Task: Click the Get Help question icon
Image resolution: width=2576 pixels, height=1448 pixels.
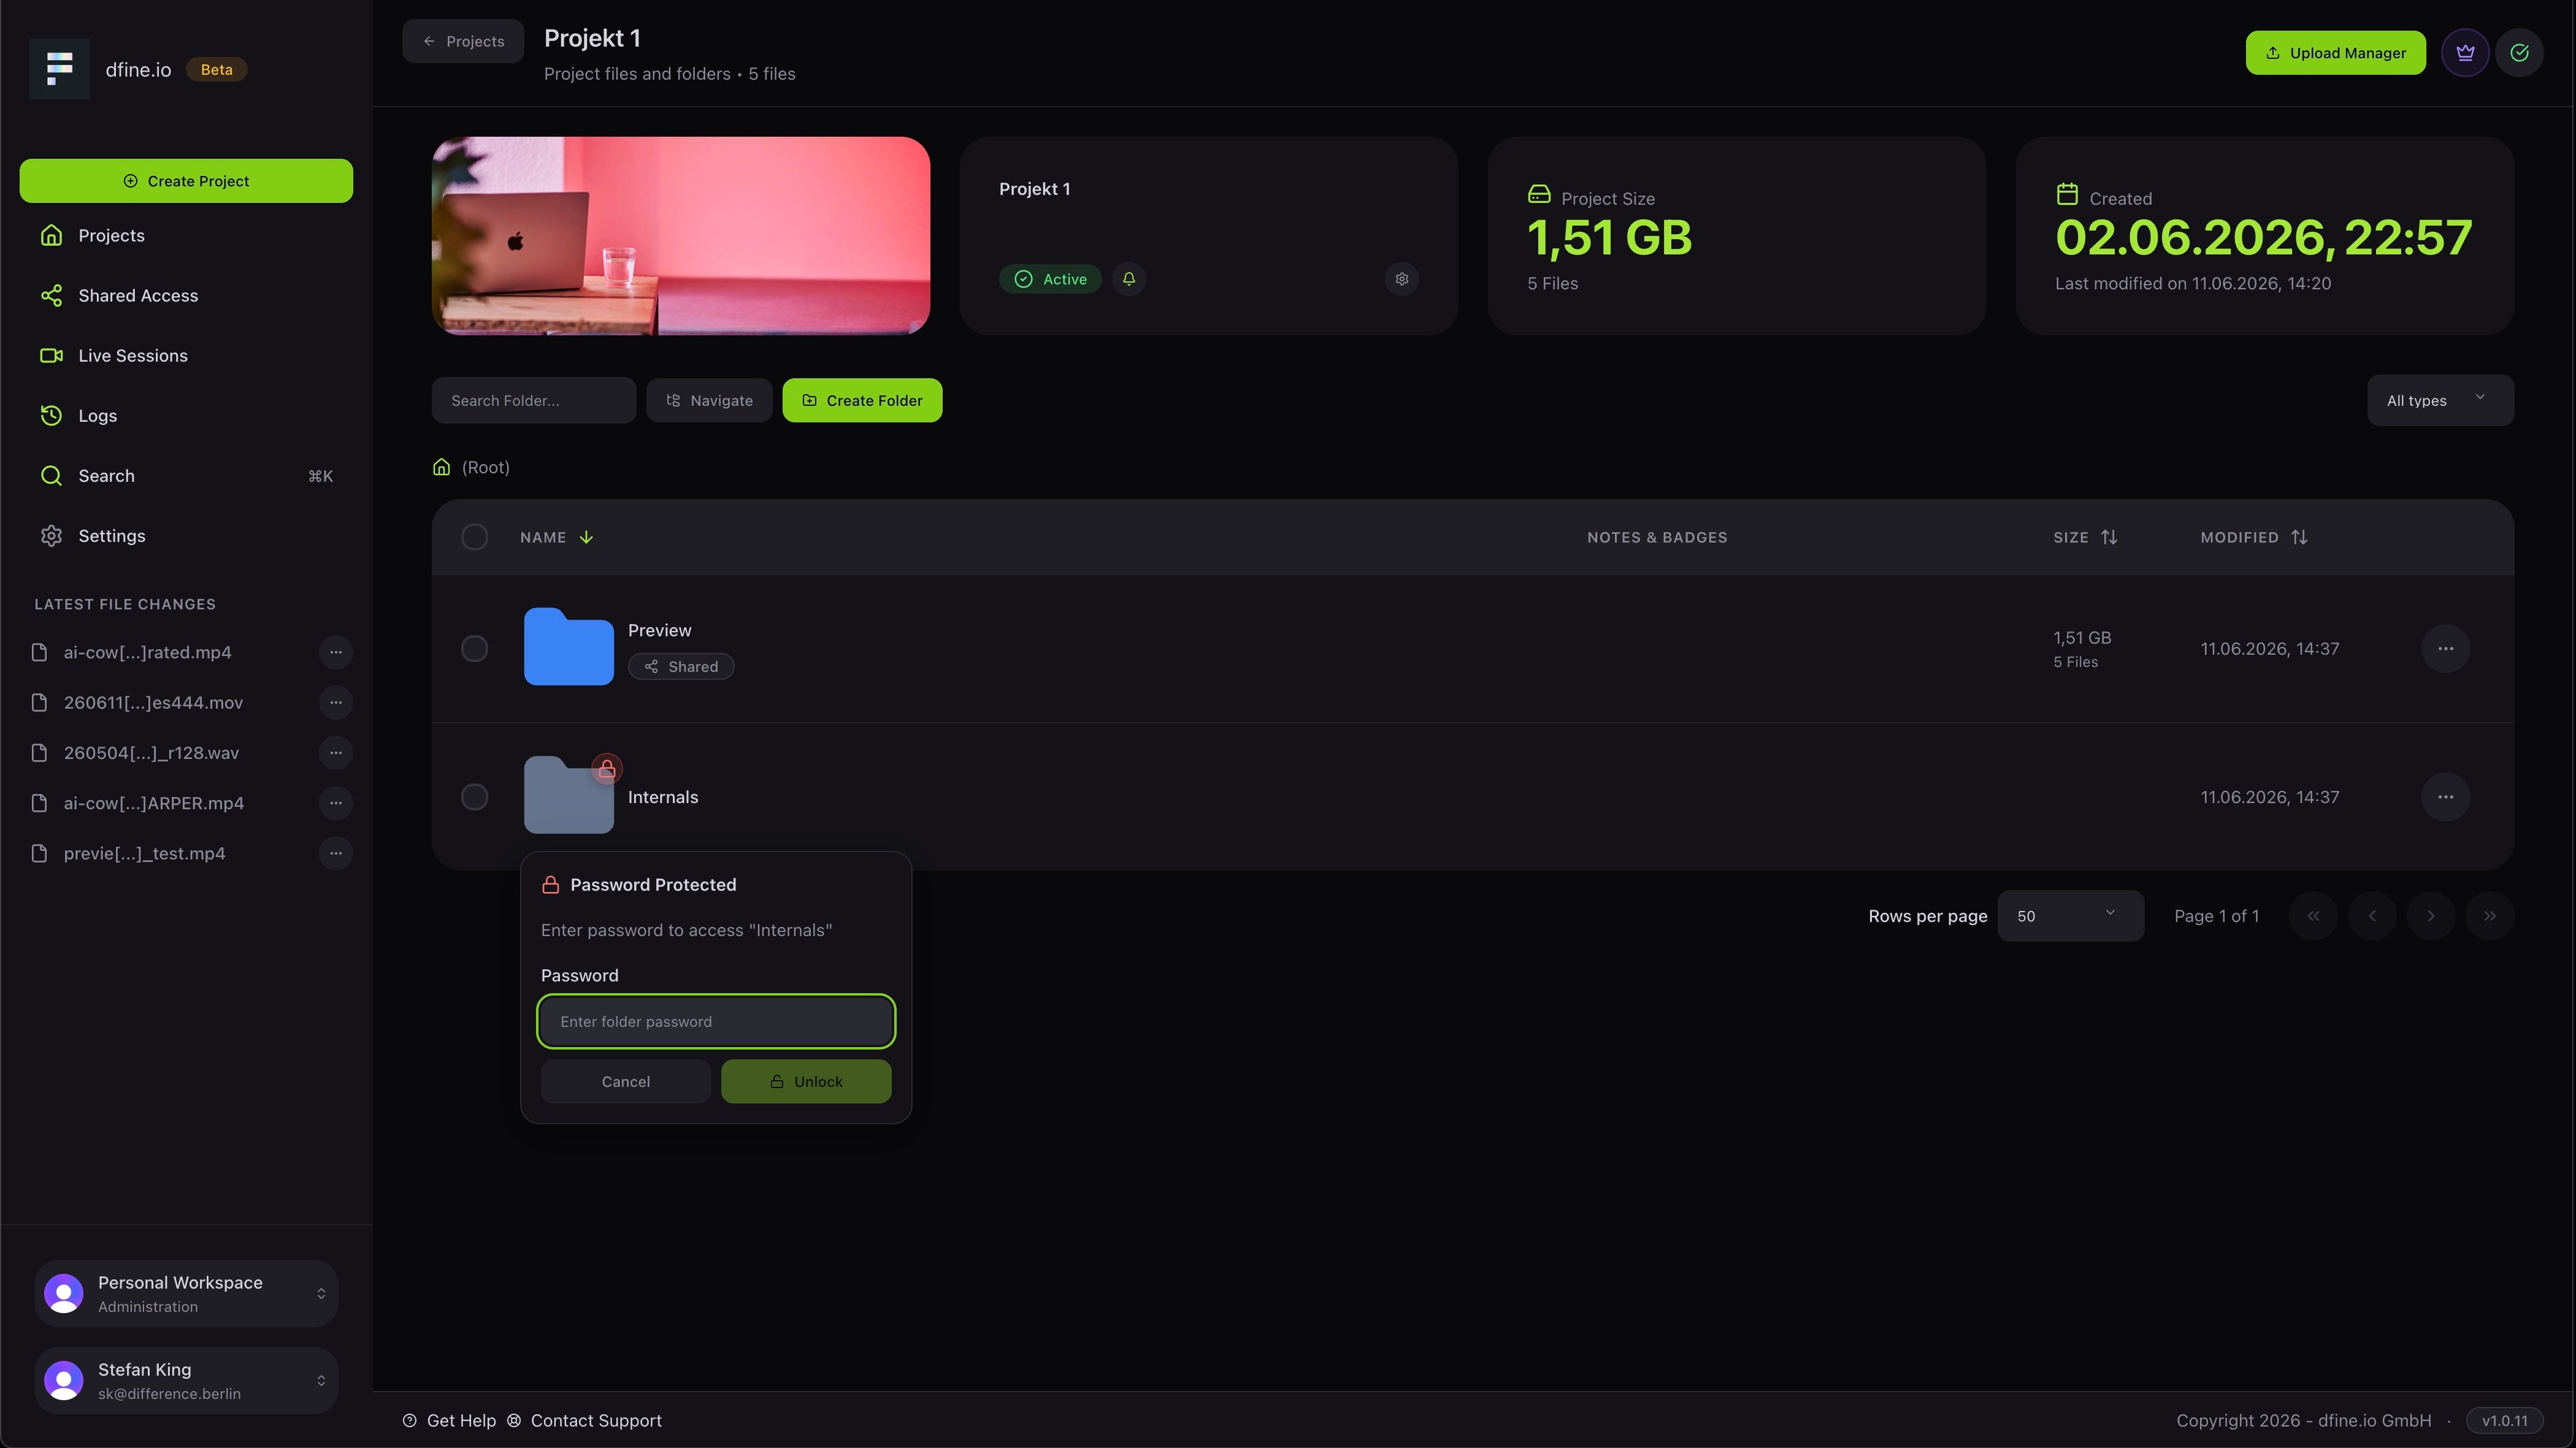Action: coord(409,1421)
